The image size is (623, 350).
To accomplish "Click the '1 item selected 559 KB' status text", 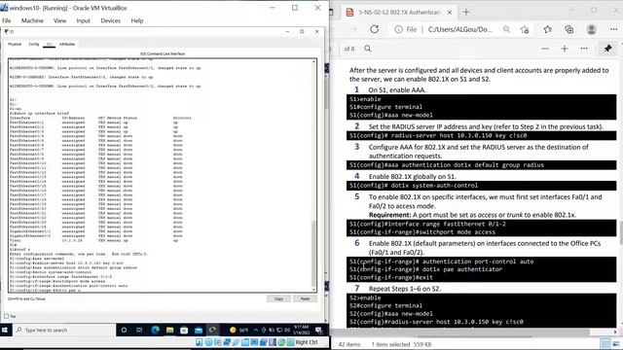I will coord(401,344).
